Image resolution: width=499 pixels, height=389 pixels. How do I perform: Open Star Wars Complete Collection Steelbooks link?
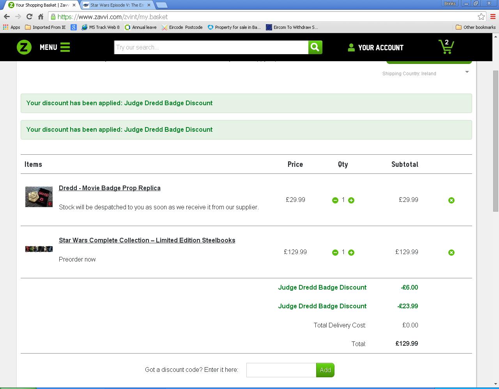pos(147,240)
